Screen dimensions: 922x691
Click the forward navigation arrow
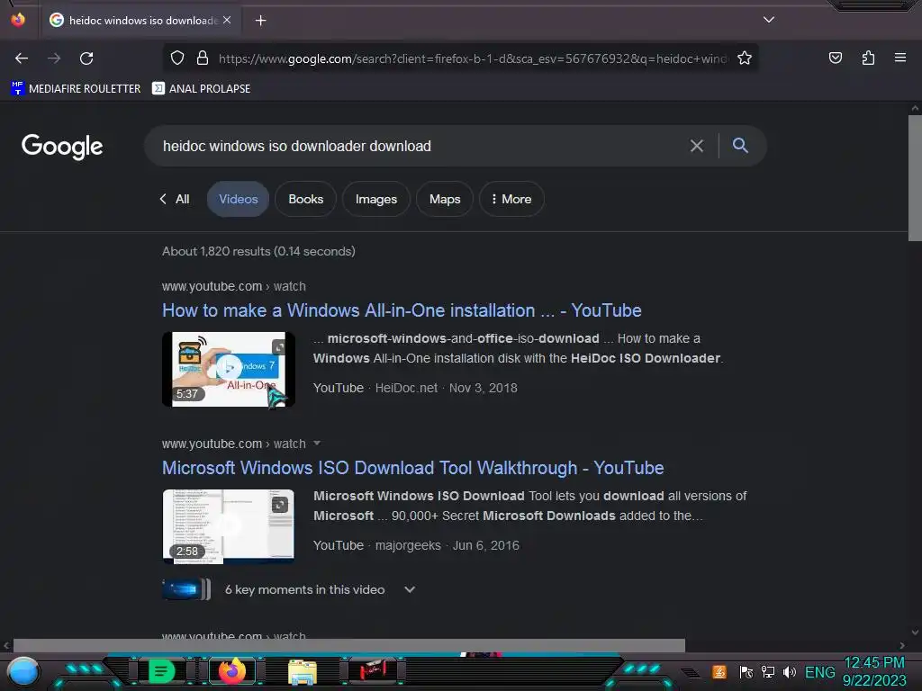tap(54, 58)
